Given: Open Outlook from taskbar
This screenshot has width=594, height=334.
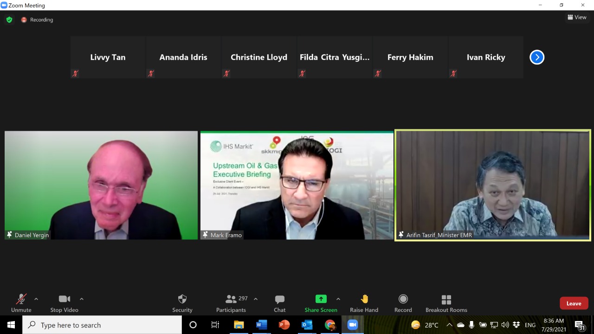Looking at the screenshot, I should pos(307,325).
